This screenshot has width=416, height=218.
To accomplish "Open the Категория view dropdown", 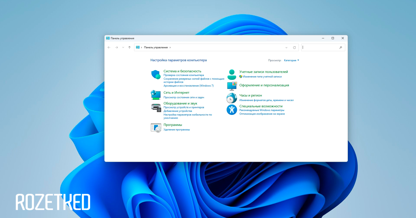I will pos(291,60).
